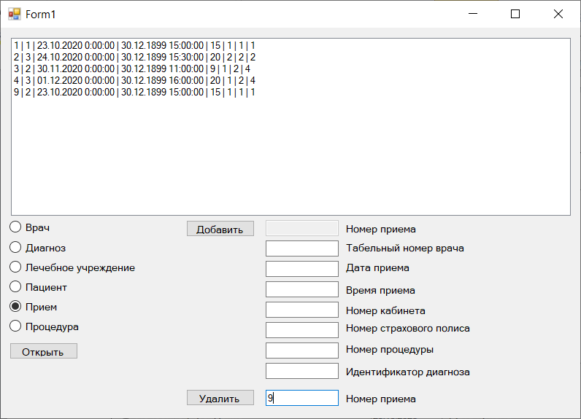Focus the Табельный номер врача field

click(302, 248)
